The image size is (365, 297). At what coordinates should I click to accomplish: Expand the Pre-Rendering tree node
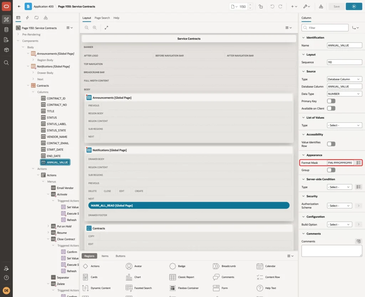pos(18,35)
